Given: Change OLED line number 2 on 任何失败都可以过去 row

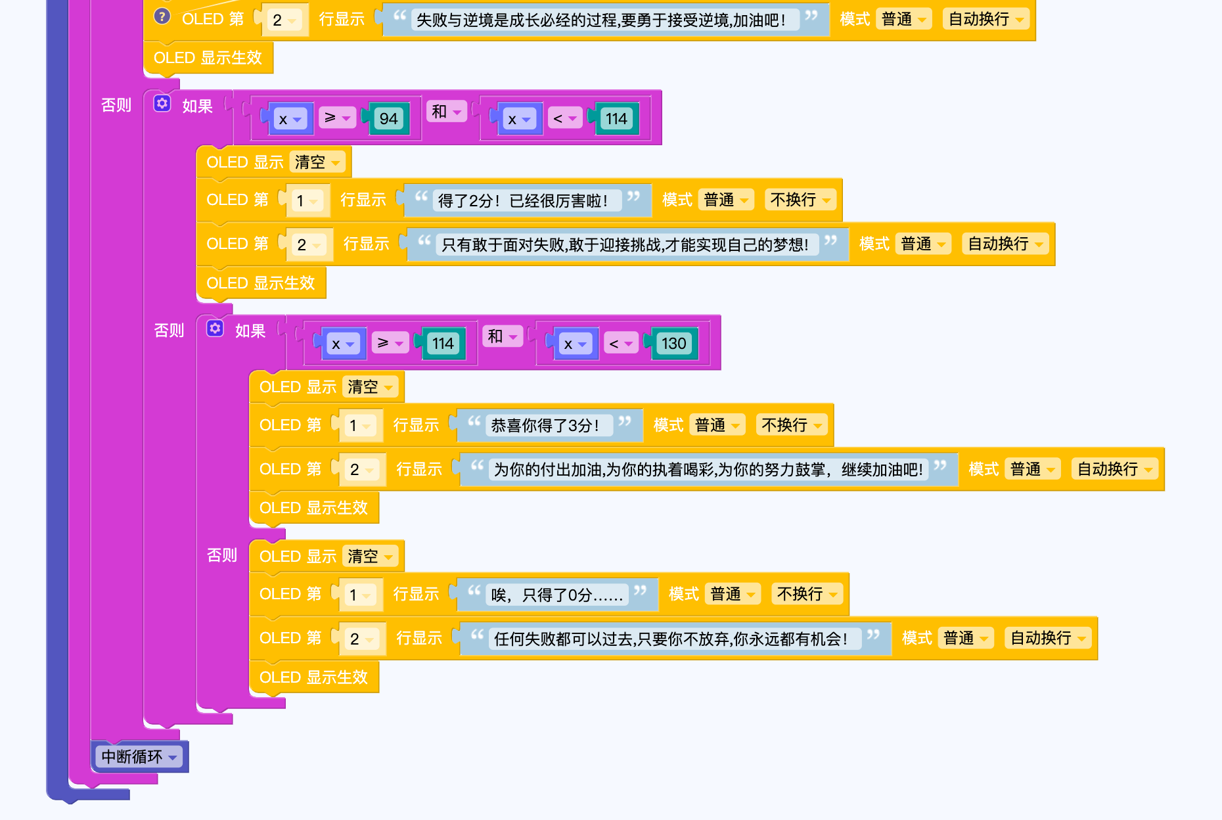Looking at the screenshot, I should pos(362,639).
